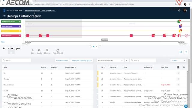Image resolution: width=192 pixels, height=108 pixels.
Task: Click Weekly on Saturday @ 4:00 schedule button
Action: pos(82,61)
